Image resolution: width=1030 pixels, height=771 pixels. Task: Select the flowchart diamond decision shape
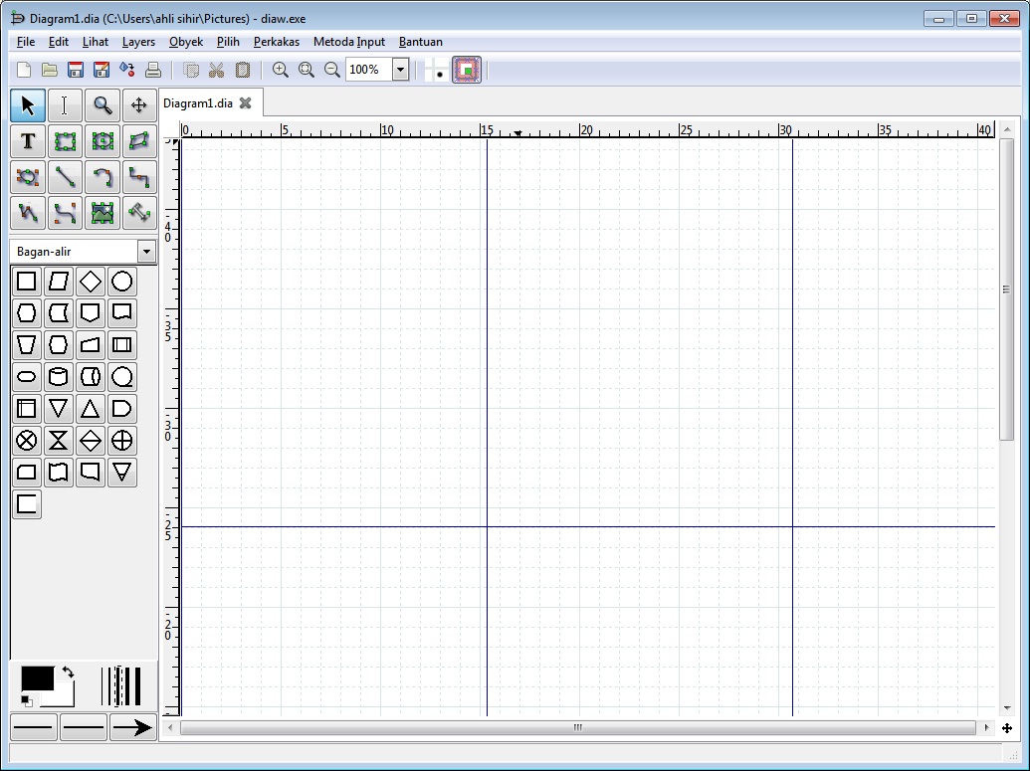point(90,282)
